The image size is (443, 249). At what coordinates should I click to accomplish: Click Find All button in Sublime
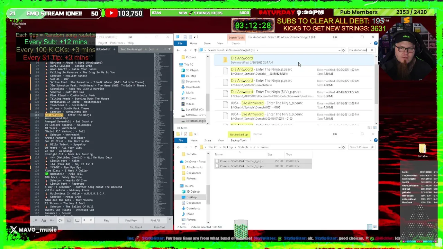tap(155, 220)
